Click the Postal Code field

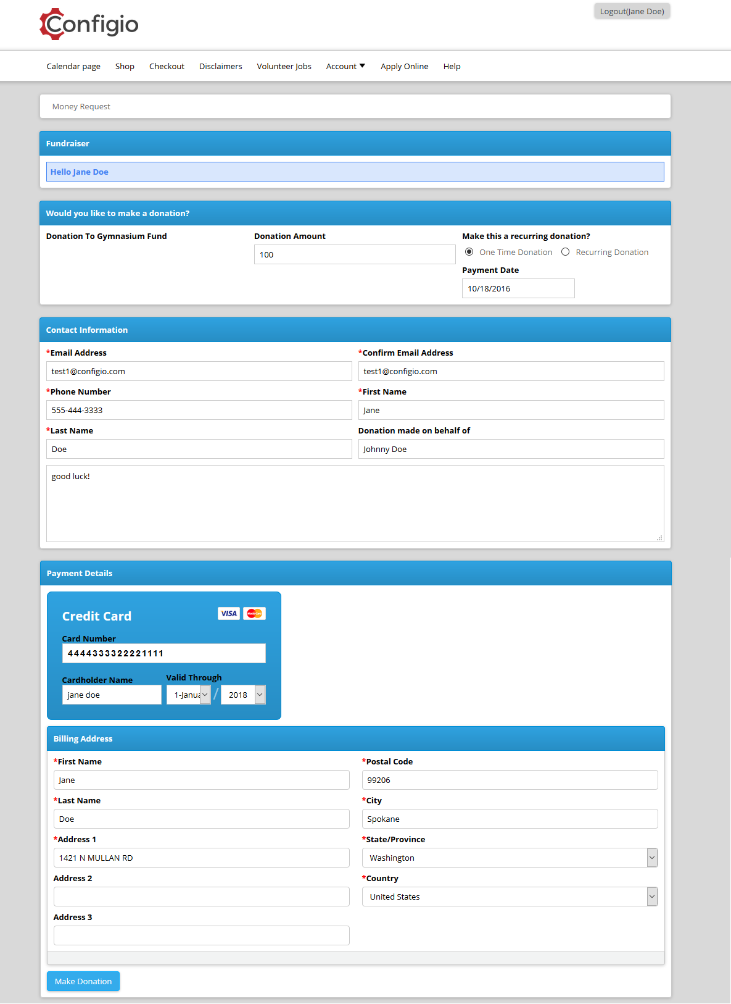(510, 780)
